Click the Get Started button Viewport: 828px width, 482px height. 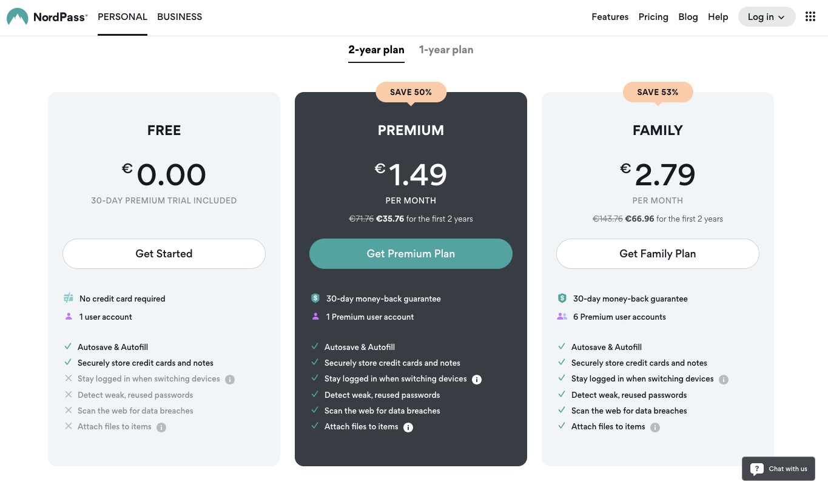164,254
